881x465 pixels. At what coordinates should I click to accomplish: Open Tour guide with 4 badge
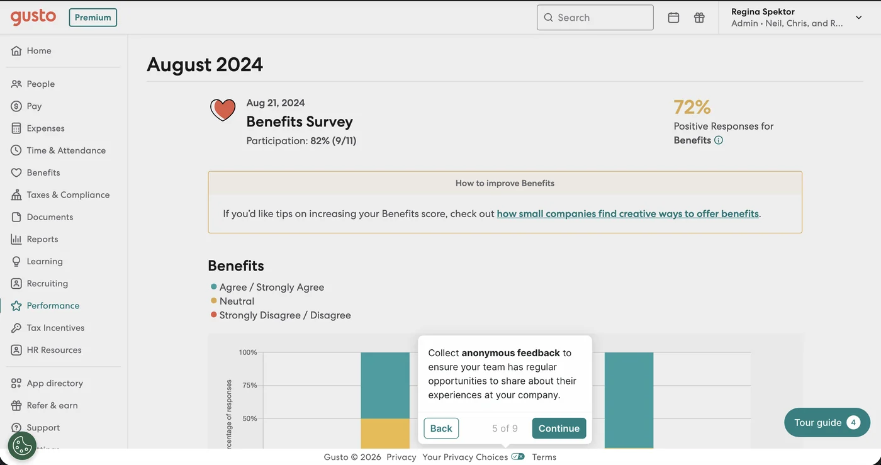[827, 422]
